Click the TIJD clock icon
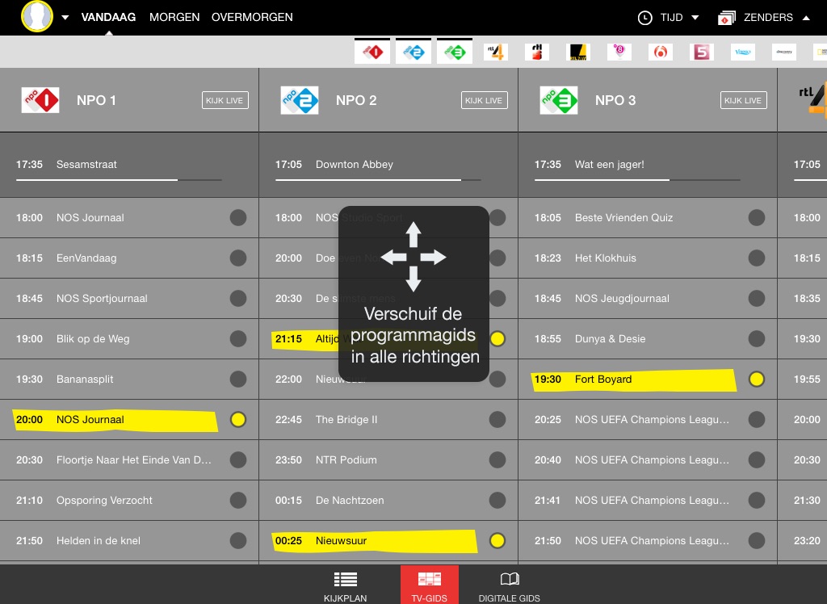Viewport: 827px width, 604px height. pos(644,18)
